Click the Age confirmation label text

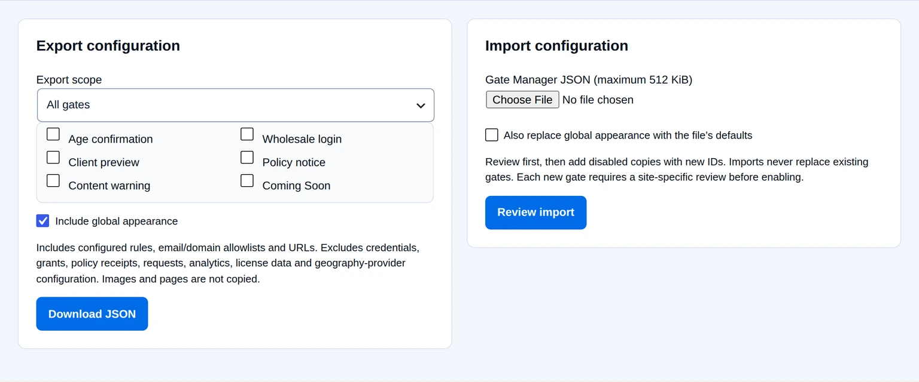111,139
